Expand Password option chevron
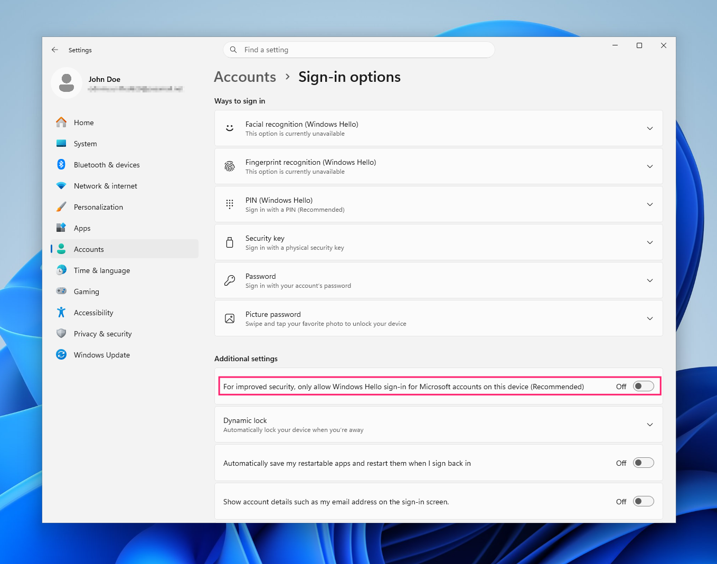The image size is (717, 564). pyautogui.click(x=650, y=280)
